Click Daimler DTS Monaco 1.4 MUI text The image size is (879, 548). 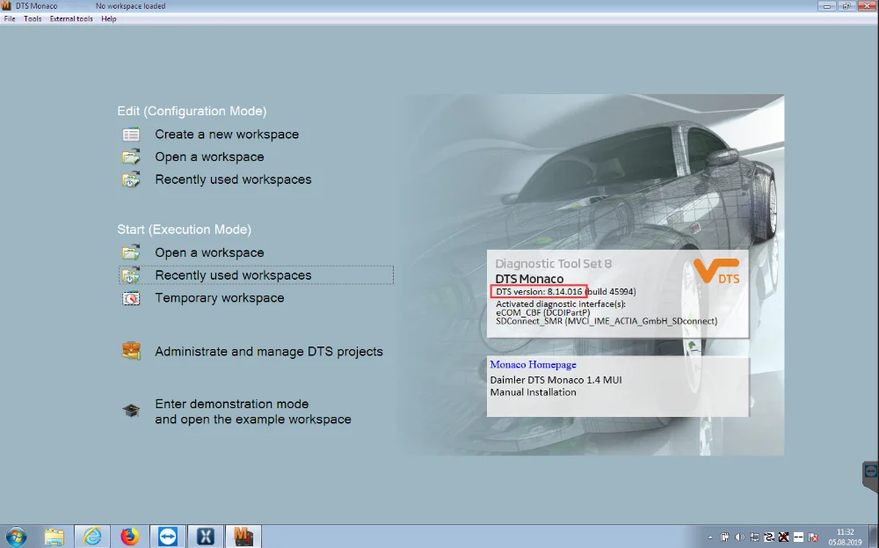tap(556, 380)
